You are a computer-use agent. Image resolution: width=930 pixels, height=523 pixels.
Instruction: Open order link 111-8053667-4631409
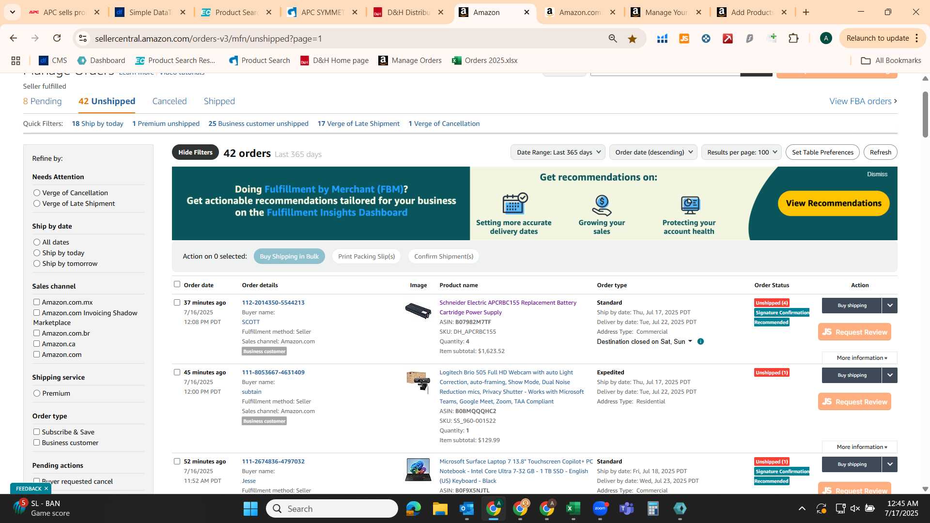coord(273,372)
